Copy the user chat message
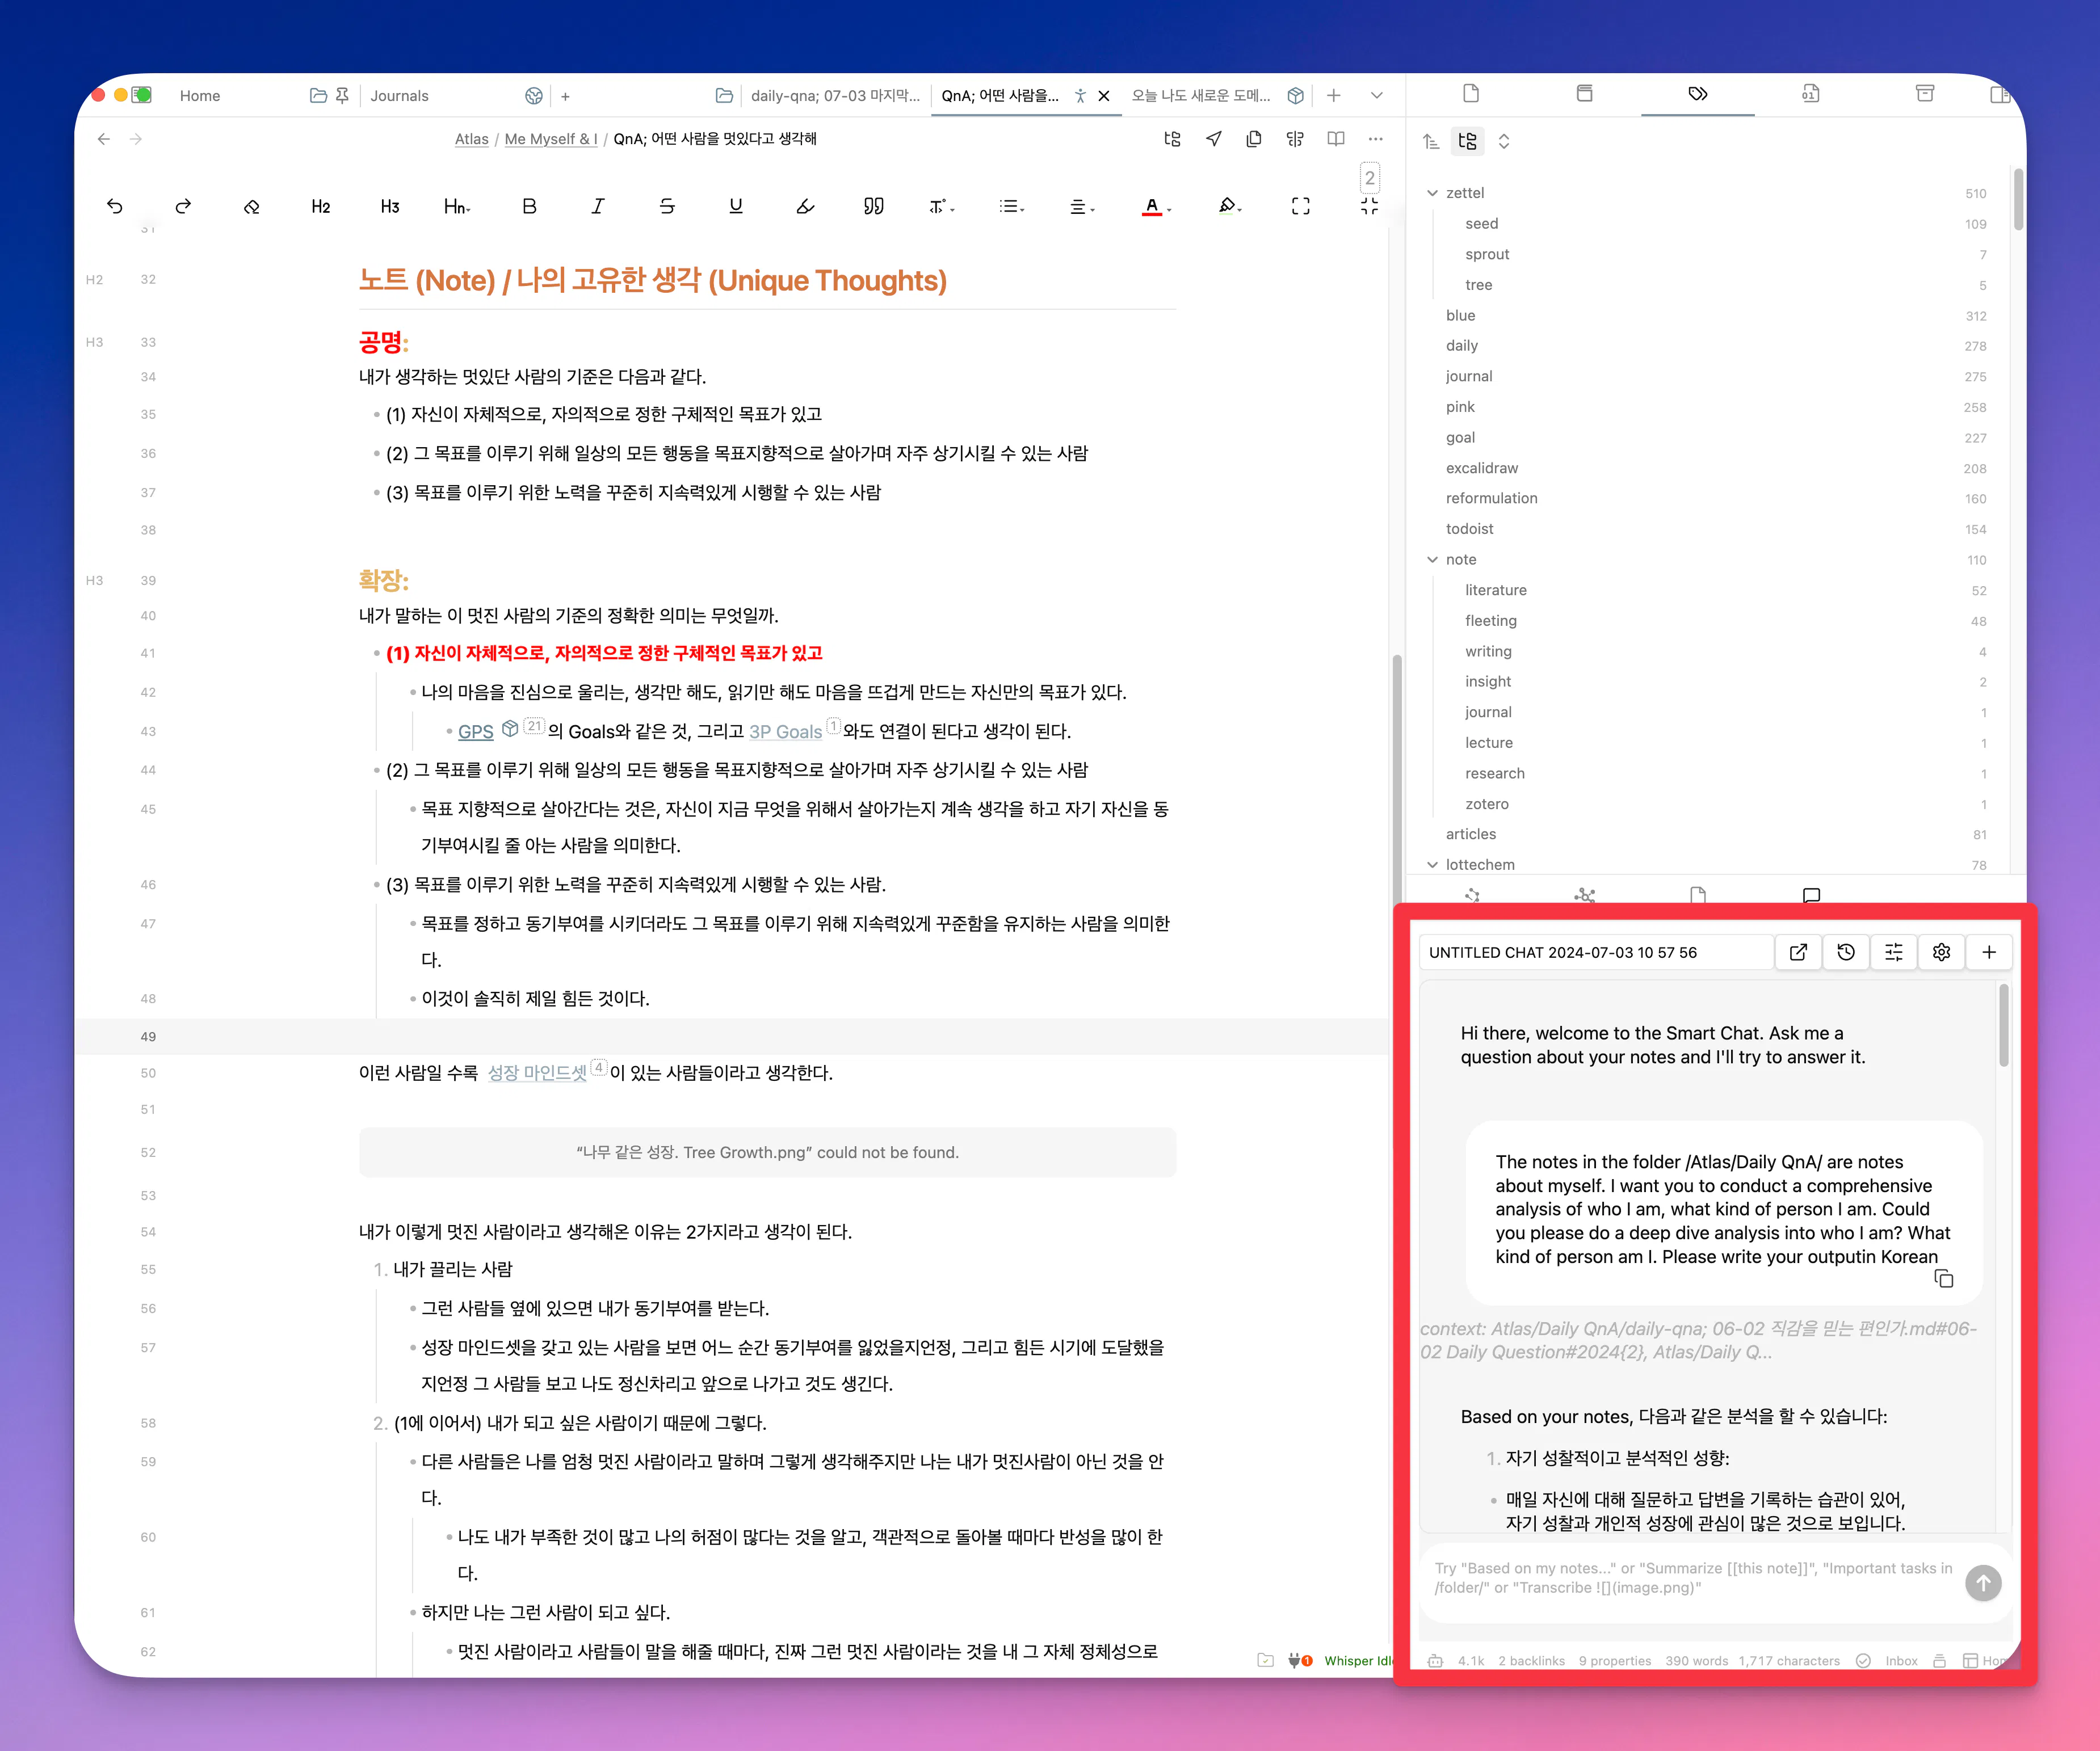 click(1943, 1278)
